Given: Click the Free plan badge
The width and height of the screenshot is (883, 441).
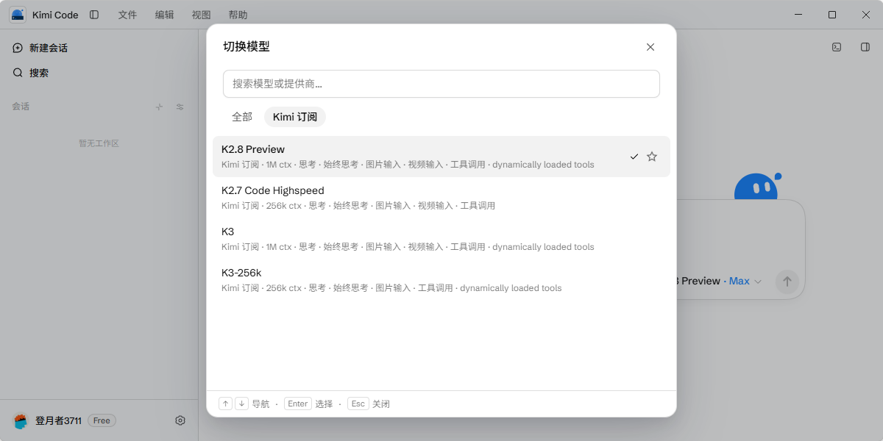Looking at the screenshot, I should (102, 420).
